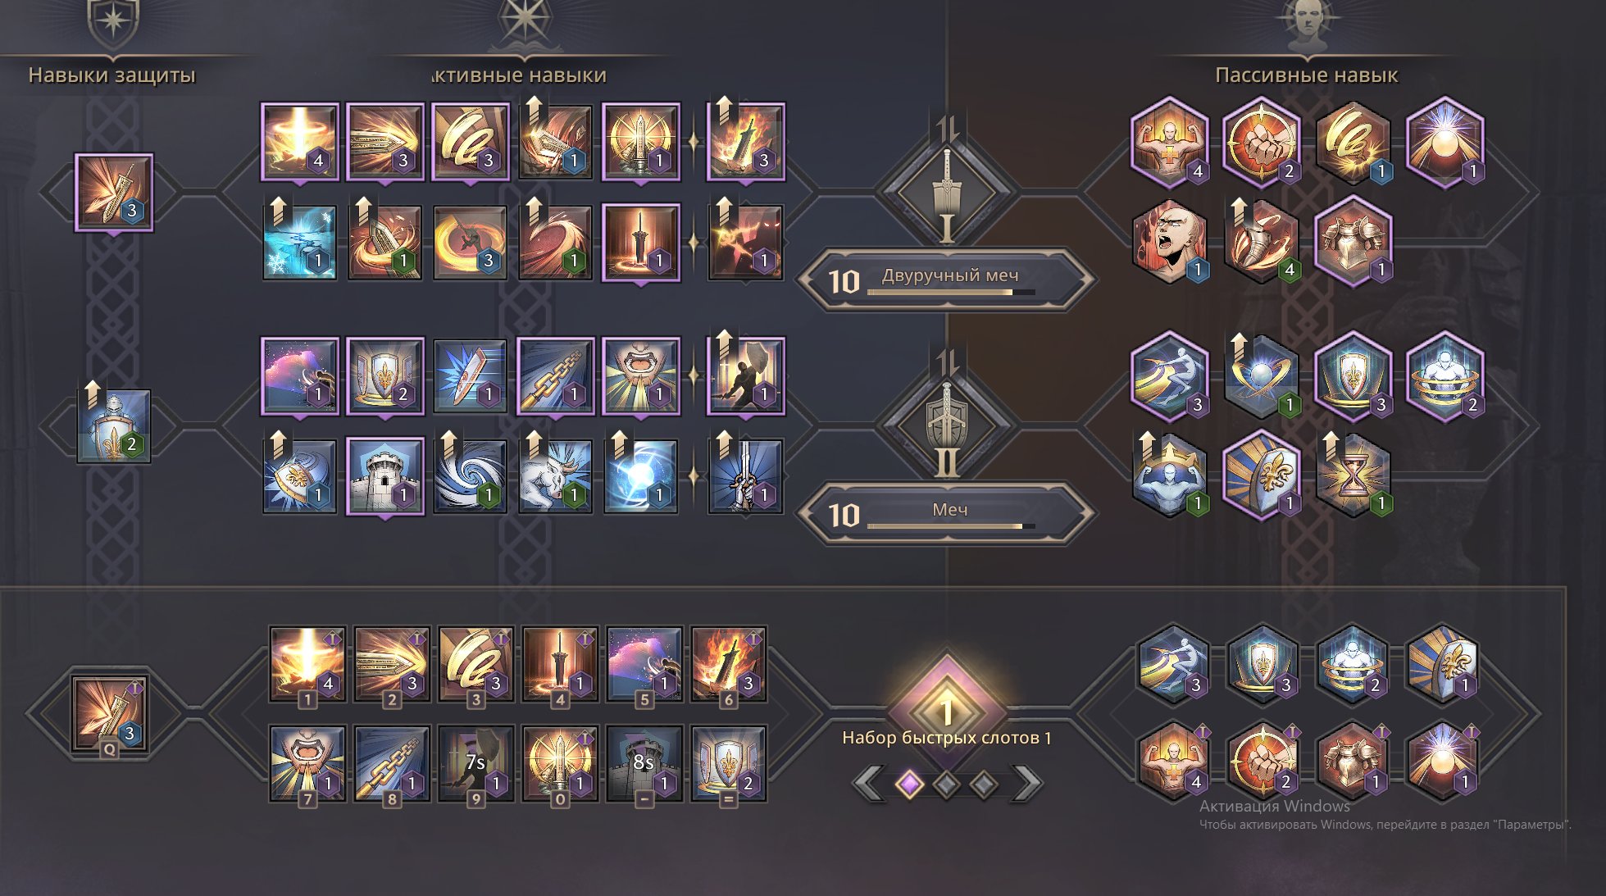Viewport: 1606px width, 896px height.
Task: Select the first purple quick slot diamond
Action: pyautogui.click(x=908, y=785)
